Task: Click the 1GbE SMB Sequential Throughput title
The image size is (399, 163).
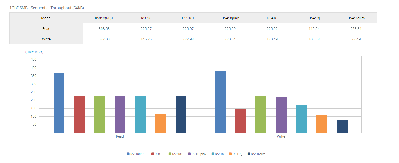Action: 47,8
